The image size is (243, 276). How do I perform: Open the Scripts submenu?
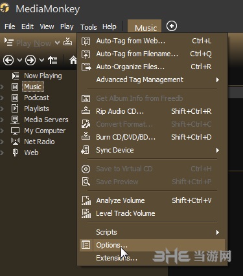(152, 232)
